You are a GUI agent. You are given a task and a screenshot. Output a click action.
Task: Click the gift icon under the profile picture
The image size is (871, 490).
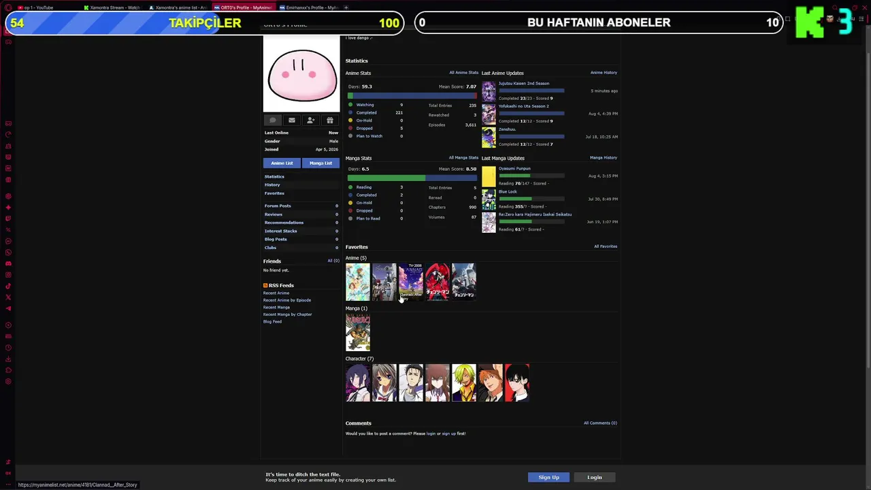pyautogui.click(x=330, y=120)
